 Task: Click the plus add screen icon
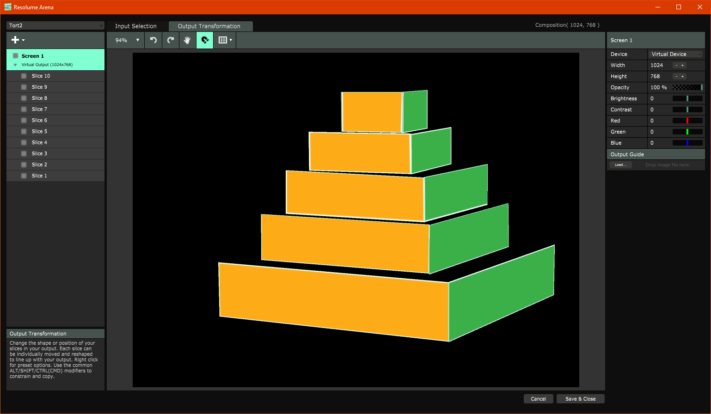point(16,40)
